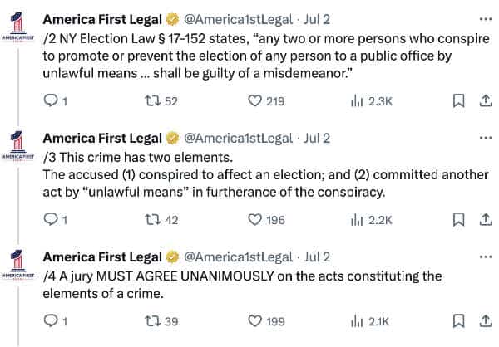Image resolution: width=499 pixels, height=347 pixels.
Task: Share the /2 NY Election Law tweet
Action: click(x=486, y=101)
